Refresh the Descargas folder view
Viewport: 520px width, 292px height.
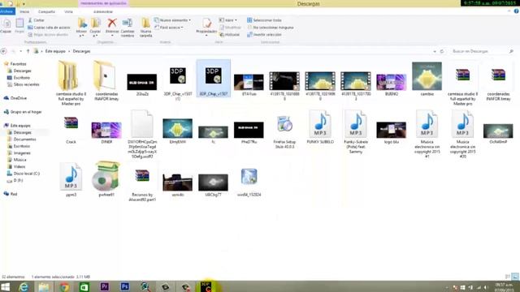click(x=442, y=51)
